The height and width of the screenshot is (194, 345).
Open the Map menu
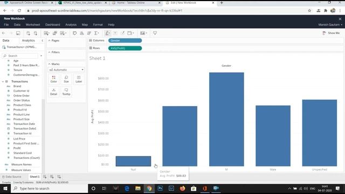point(85,25)
